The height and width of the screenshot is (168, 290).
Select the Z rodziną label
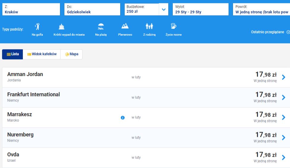coord(149,34)
